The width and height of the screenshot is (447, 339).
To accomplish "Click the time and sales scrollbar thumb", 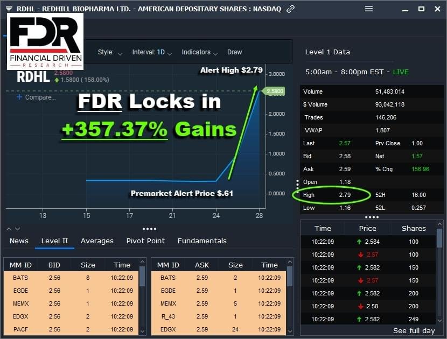I will tap(439, 238).
